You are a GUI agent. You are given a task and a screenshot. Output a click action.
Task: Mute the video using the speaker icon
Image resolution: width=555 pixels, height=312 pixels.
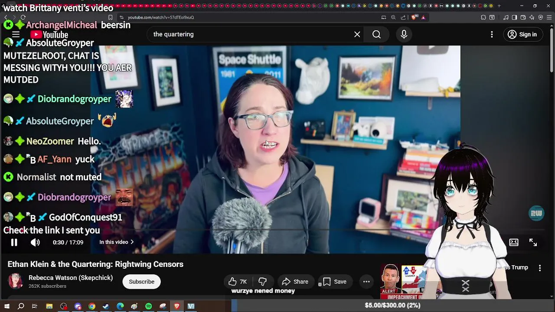coord(35,242)
